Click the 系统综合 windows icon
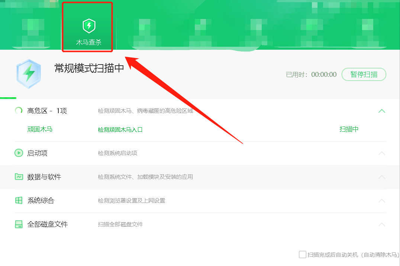 click(x=19, y=200)
